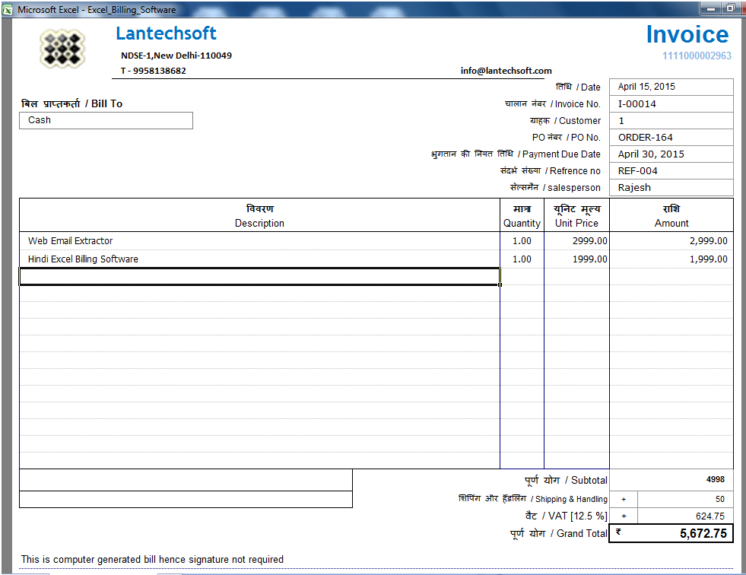Click the address NDSE-1,New Delhi-110049

click(176, 56)
